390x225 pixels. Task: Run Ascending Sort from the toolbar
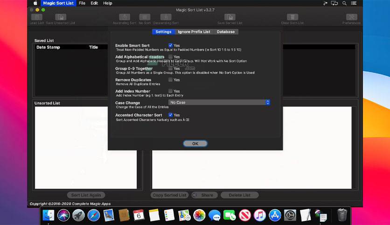pyautogui.click(x=125, y=17)
